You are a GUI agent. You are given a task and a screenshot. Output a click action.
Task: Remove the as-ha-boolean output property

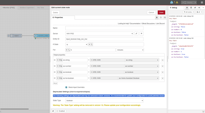click(x=163, y=78)
